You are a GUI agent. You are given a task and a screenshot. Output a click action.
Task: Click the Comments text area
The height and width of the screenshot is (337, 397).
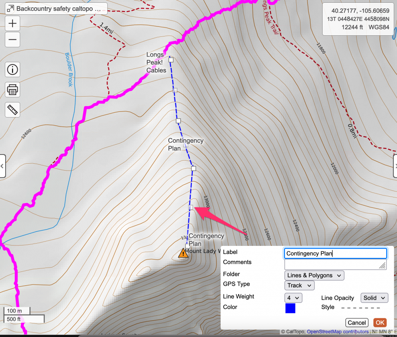pyautogui.click(x=335, y=264)
